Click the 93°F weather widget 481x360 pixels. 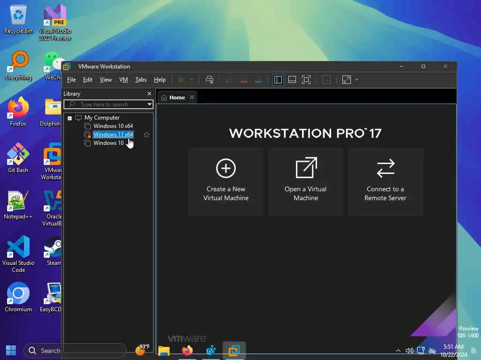143,350
